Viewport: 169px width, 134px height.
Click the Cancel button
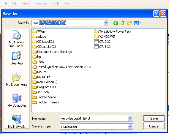[x=154, y=126]
